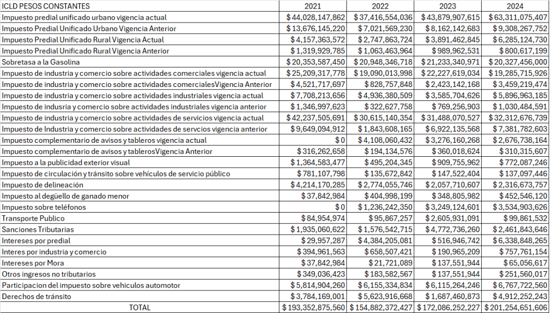Viewport: 550px width, 313px height.
Task: Click cell value $6,767,722,560
Action: [520, 285]
